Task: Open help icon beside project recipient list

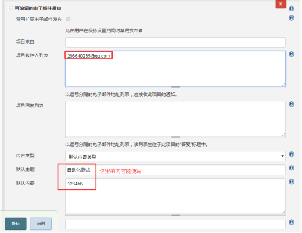Action: click(x=291, y=54)
